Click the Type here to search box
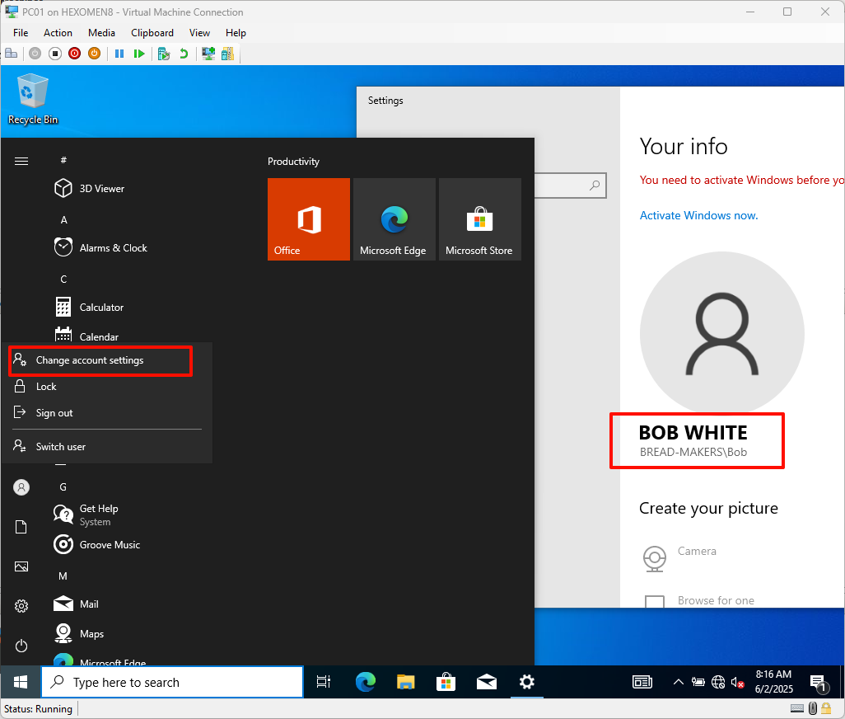The height and width of the screenshot is (719, 845). click(172, 683)
